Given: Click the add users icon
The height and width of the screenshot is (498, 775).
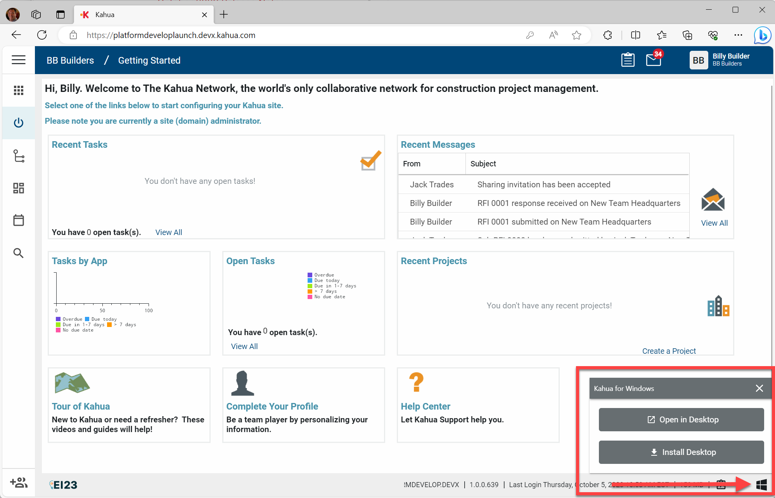Looking at the screenshot, I should coord(18,482).
